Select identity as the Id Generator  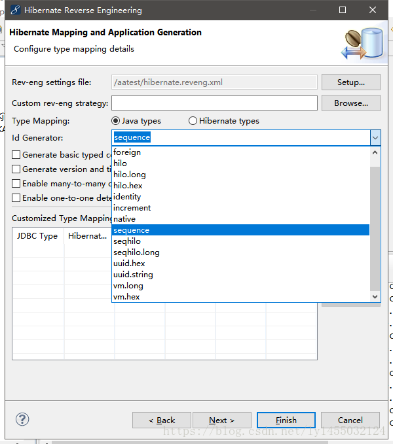click(x=241, y=197)
